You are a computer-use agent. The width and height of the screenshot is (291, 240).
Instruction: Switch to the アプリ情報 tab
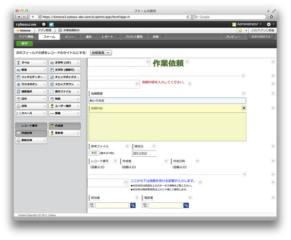tap(26, 37)
